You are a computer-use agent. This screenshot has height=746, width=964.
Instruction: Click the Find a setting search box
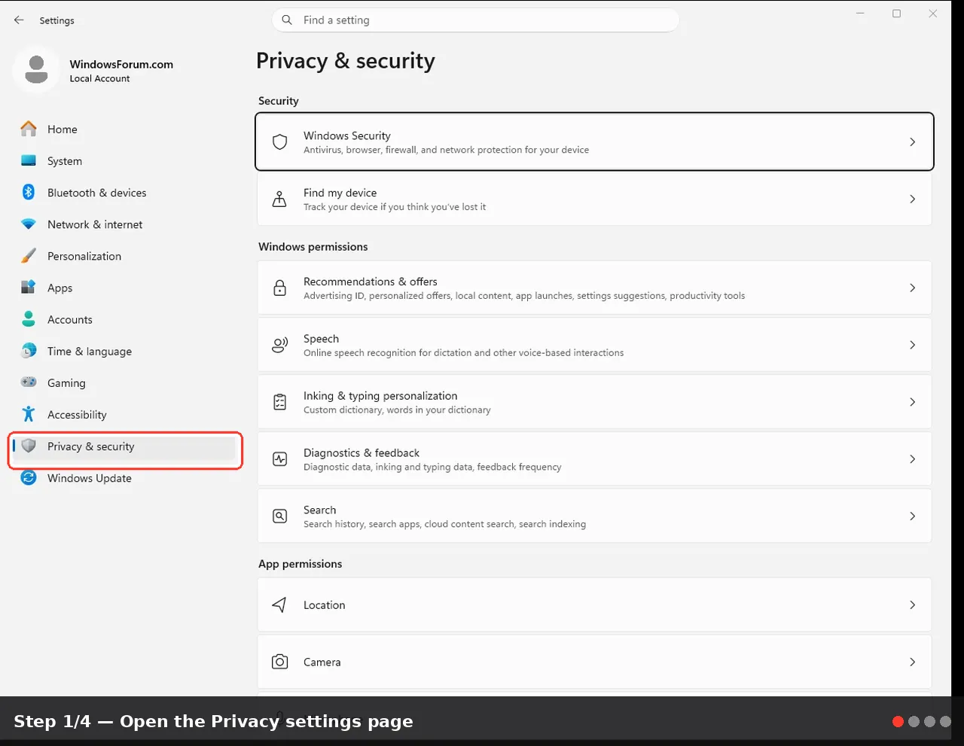[x=475, y=20]
